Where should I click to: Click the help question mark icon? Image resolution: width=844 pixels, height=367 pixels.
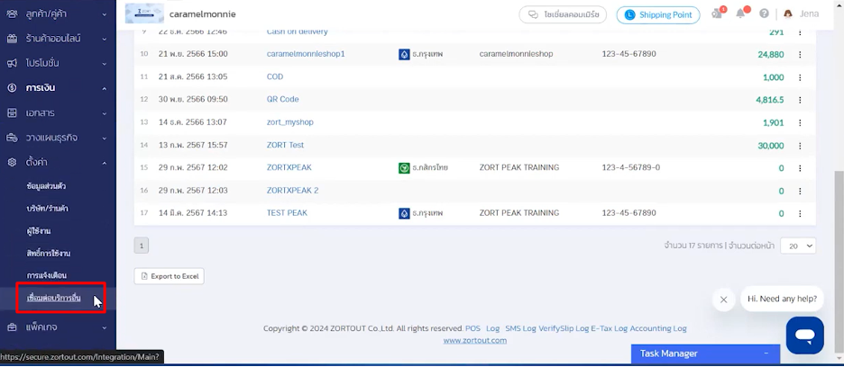coord(764,14)
